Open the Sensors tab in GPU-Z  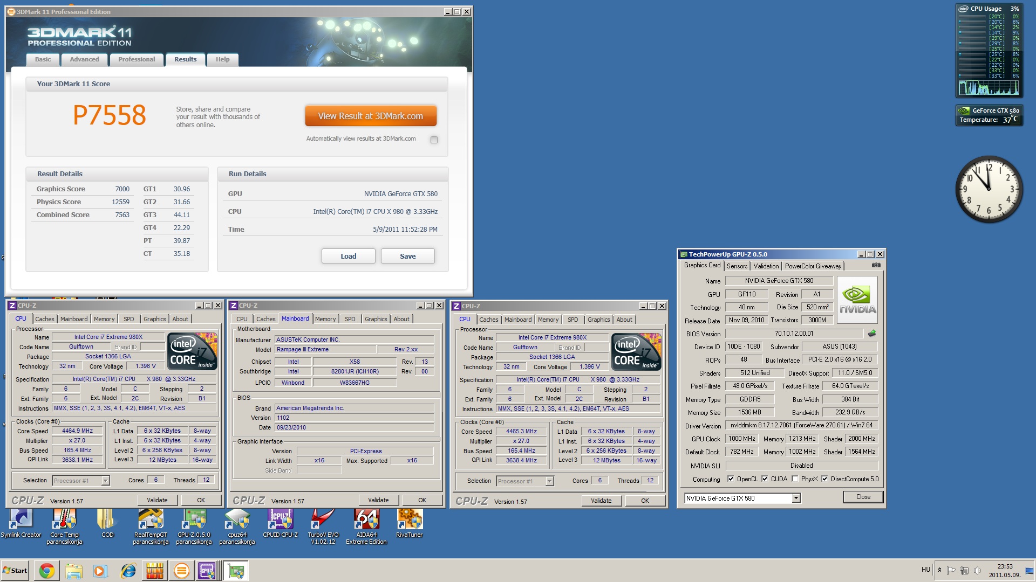pos(737,266)
